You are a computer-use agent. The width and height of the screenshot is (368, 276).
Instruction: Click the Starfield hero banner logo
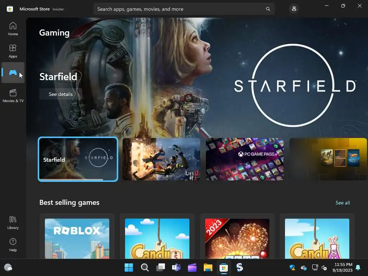pyautogui.click(x=295, y=86)
